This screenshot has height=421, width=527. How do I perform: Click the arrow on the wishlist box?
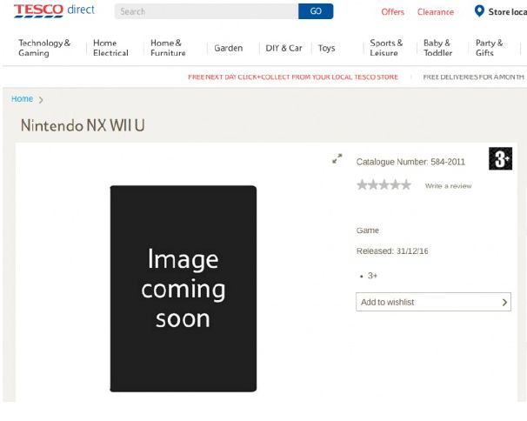(504, 302)
